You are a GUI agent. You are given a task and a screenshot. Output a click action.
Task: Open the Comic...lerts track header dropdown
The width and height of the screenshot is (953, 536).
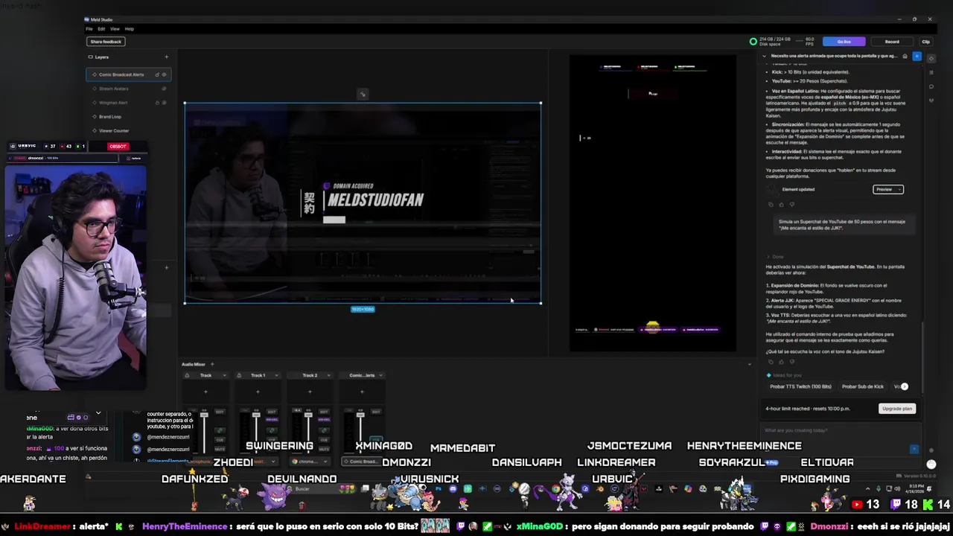381,375
